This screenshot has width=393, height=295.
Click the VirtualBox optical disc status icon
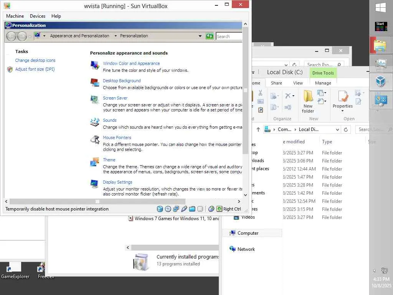click(x=168, y=209)
